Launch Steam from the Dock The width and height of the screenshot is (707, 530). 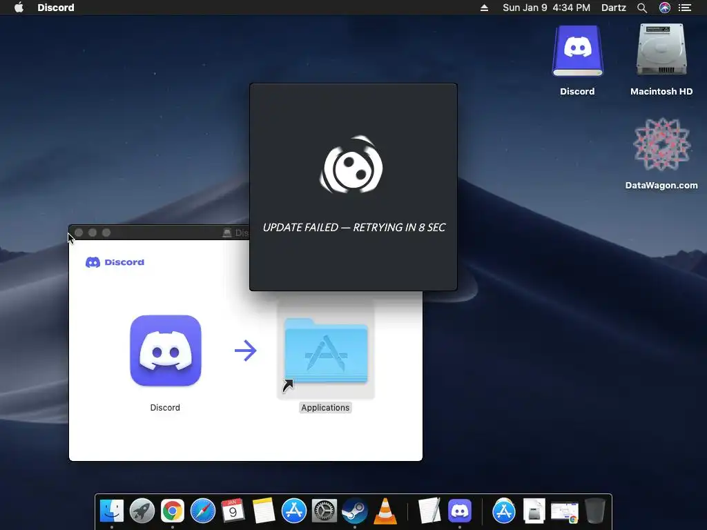point(355,511)
